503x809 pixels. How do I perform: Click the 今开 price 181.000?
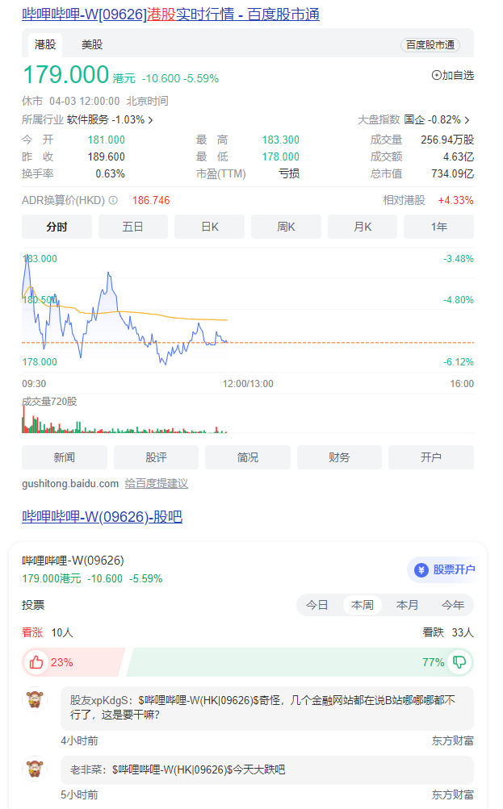pyautogui.click(x=107, y=140)
